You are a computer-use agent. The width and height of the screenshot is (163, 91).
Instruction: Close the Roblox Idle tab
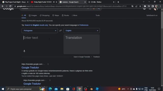[114, 2]
